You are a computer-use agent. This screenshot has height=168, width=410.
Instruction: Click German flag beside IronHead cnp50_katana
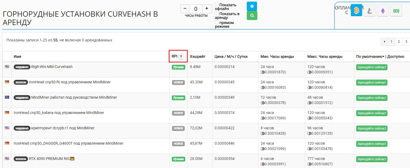[7, 113]
